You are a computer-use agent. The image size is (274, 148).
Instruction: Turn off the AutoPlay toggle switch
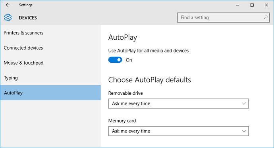(x=115, y=60)
